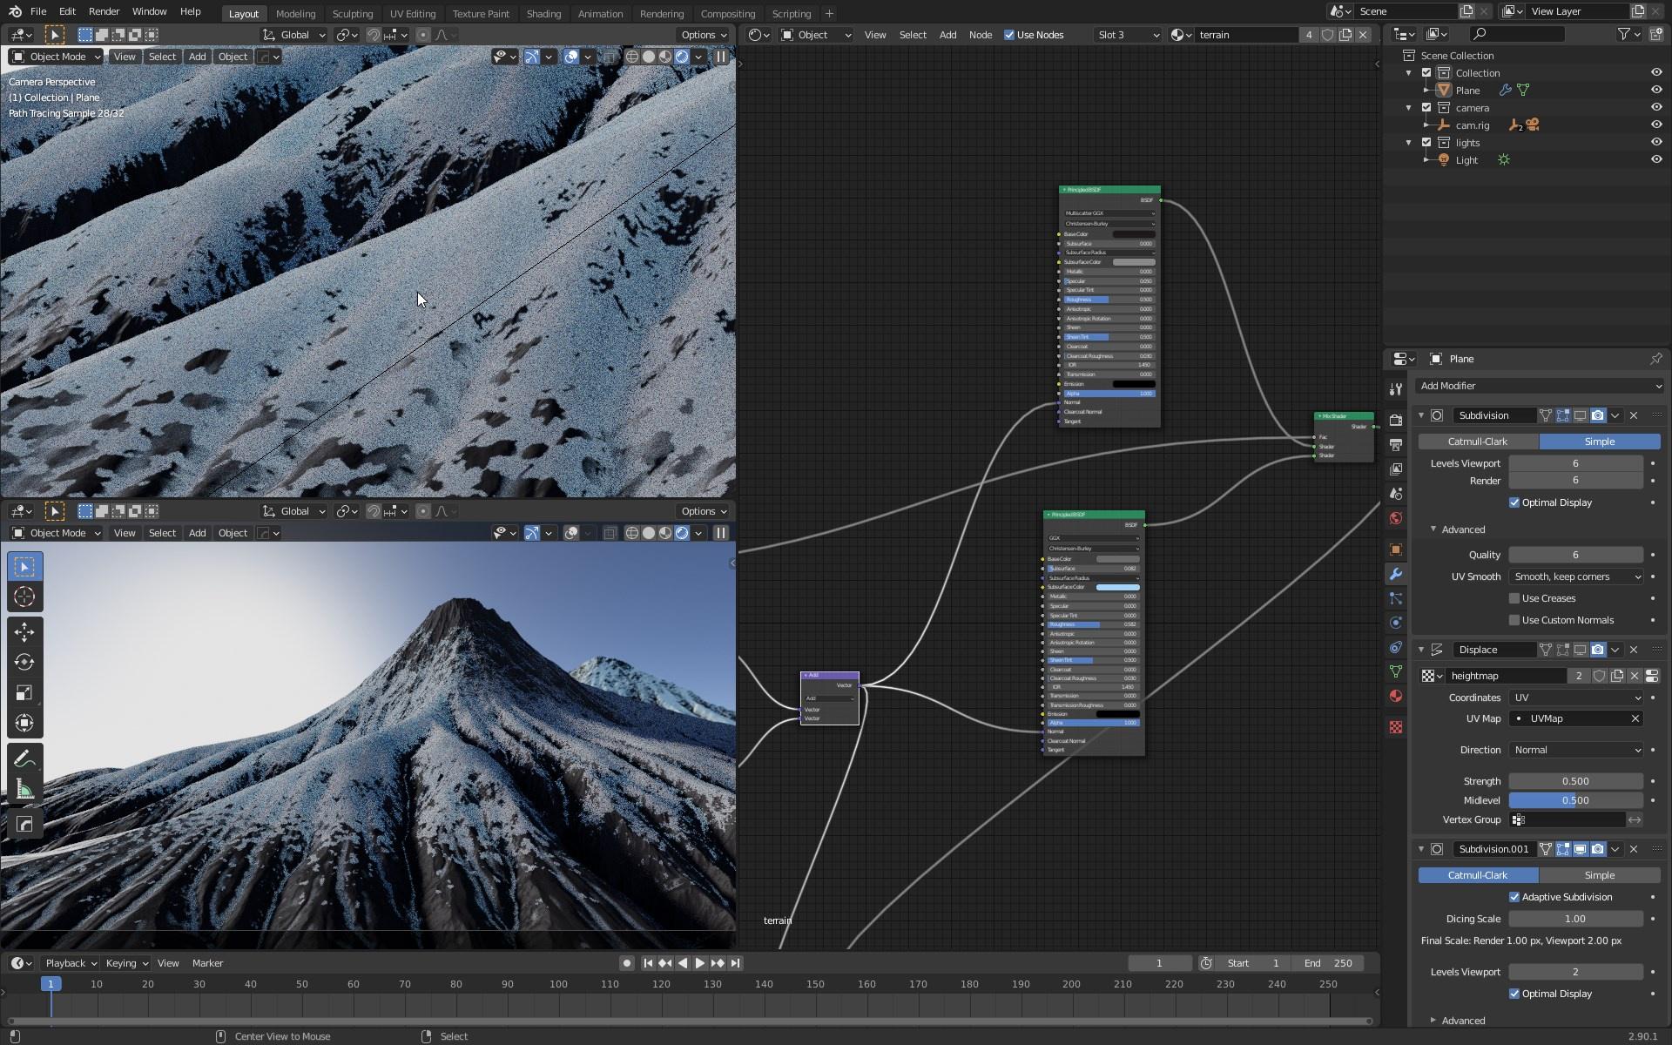Switch to the Shading workspace tab

[x=543, y=13]
